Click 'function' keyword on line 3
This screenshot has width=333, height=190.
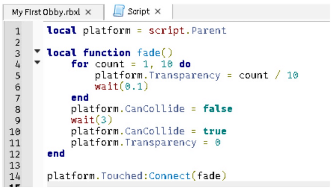pyautogui.click(x=107, y=53)
